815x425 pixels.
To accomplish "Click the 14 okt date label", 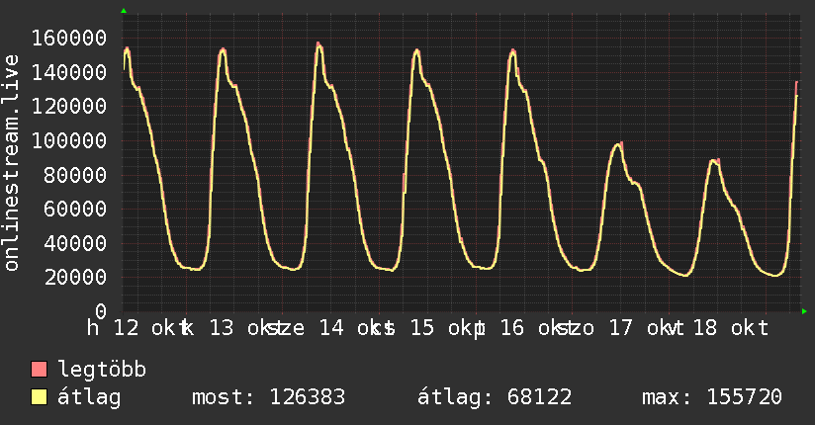I will click(x=351, y=328).
